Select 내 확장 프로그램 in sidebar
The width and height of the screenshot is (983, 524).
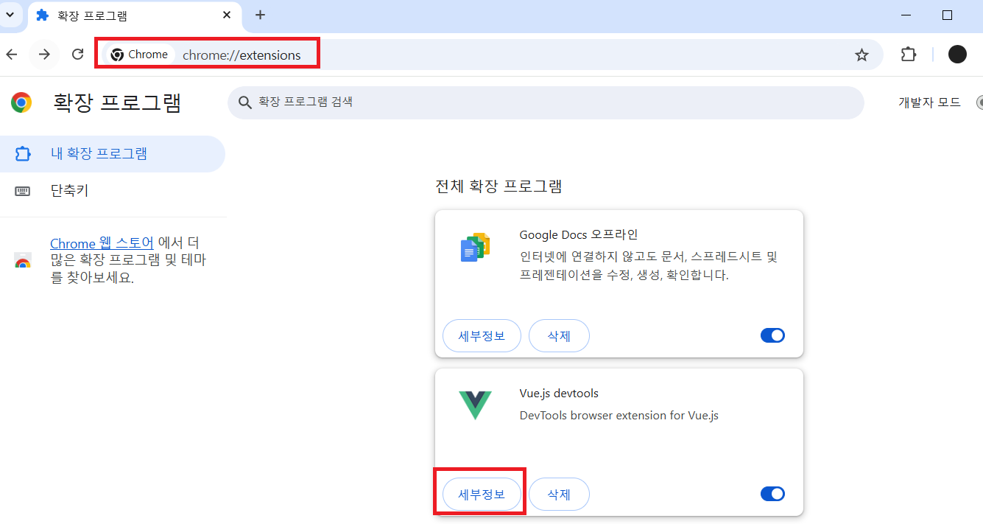(x=112, y=154)
